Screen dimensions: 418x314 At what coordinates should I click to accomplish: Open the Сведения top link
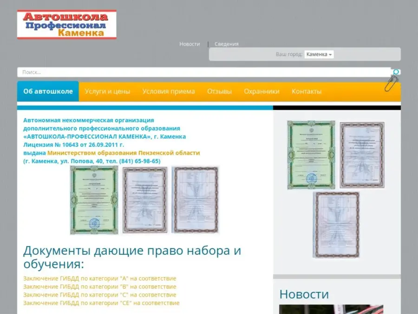pyautogui.click(x=226, y=44)
